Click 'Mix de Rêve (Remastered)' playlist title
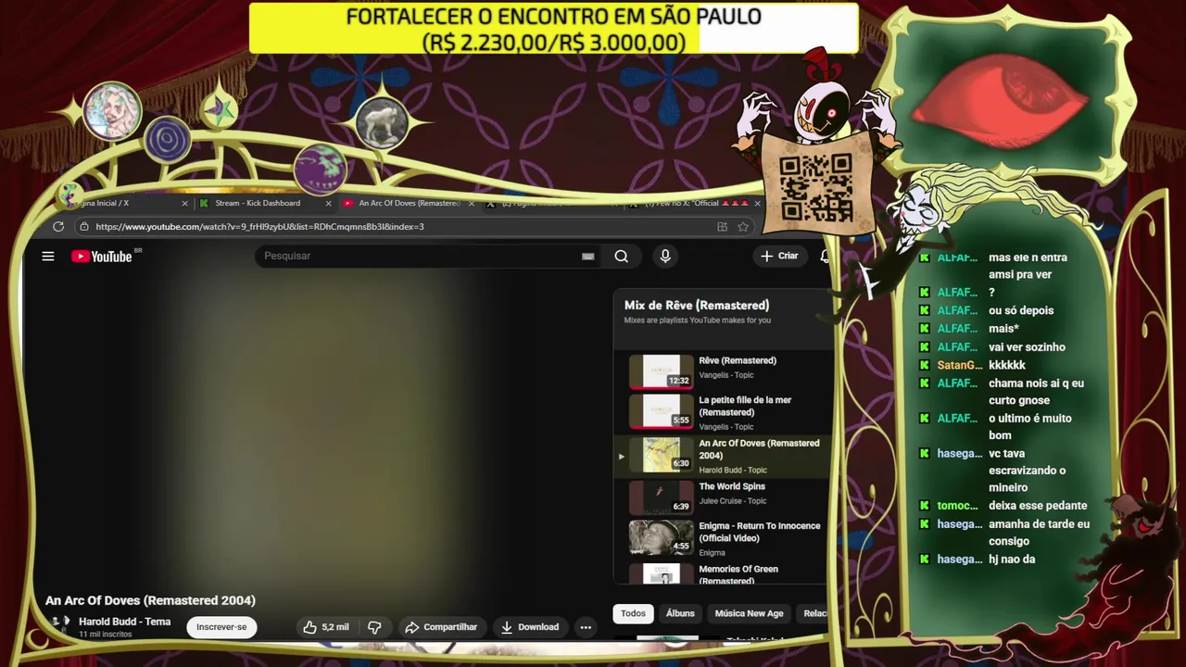 click(697, 305)
